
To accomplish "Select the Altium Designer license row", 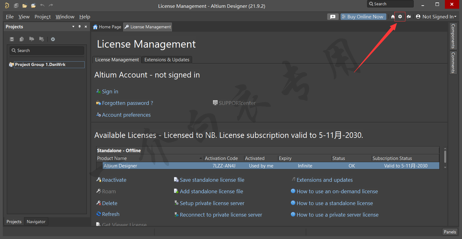I will pos(268,166).
